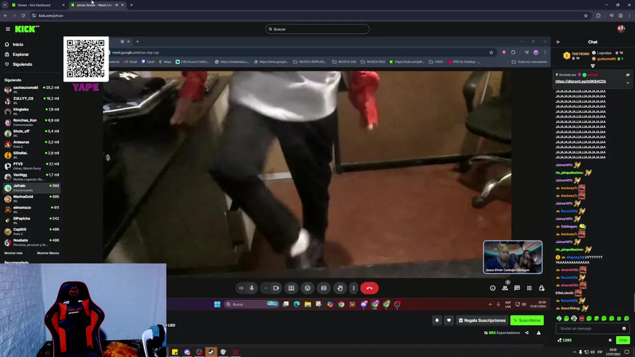Image resolution: width=635 pixels, height=357 pixels.
Task: Show Meet participants panel
Action: point(505,288)
